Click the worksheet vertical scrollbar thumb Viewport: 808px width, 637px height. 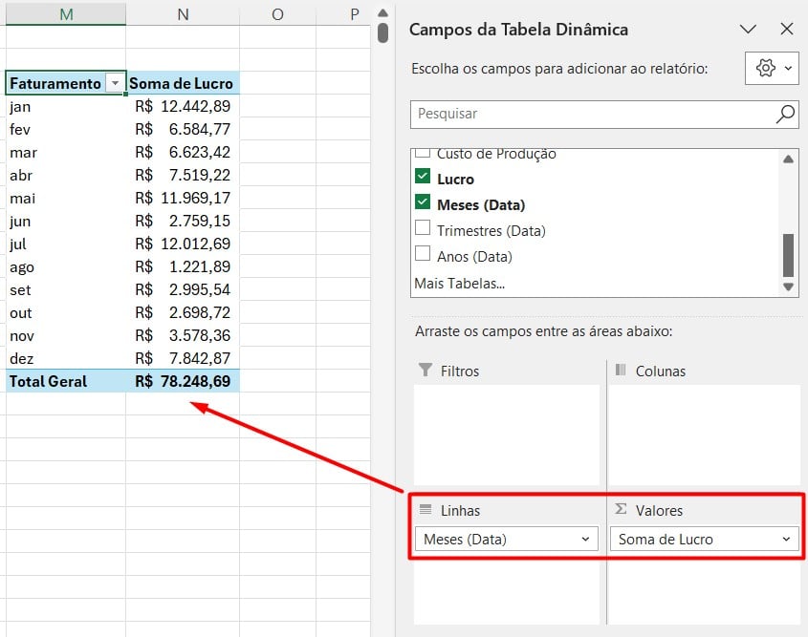[382, 32]
